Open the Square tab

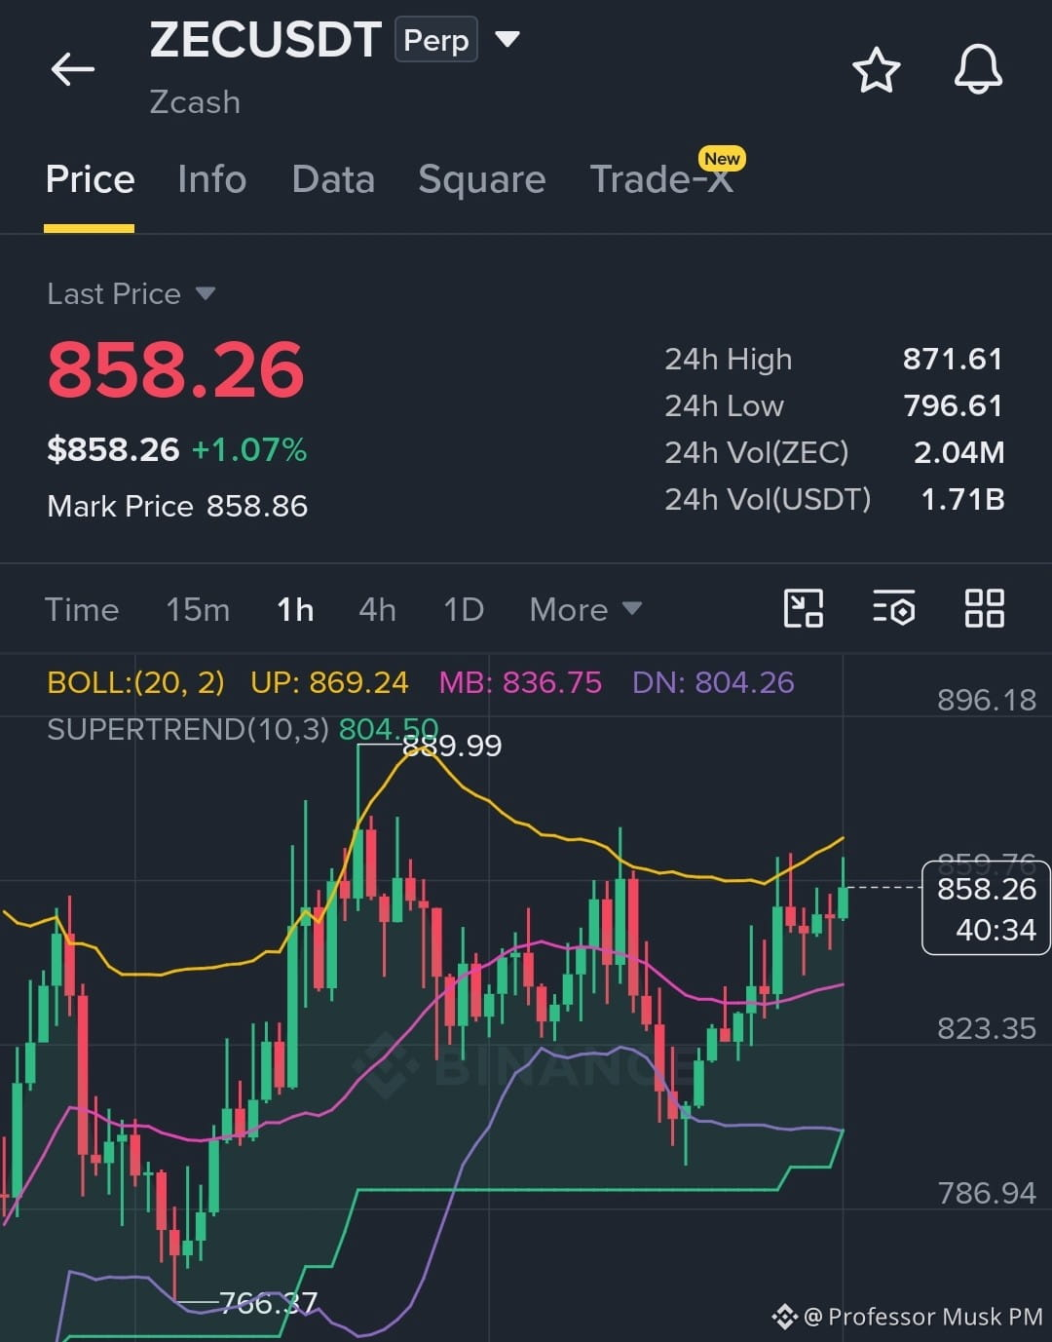coord(481,179)
